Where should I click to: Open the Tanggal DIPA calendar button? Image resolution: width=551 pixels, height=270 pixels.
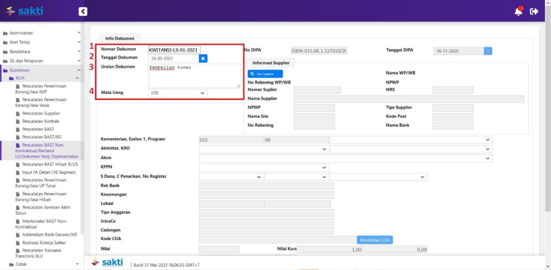pyautogui.click(x=488, y=51)
